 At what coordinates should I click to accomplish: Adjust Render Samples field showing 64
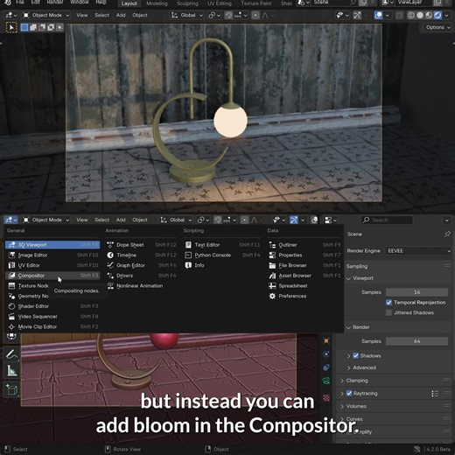[416, 341]
